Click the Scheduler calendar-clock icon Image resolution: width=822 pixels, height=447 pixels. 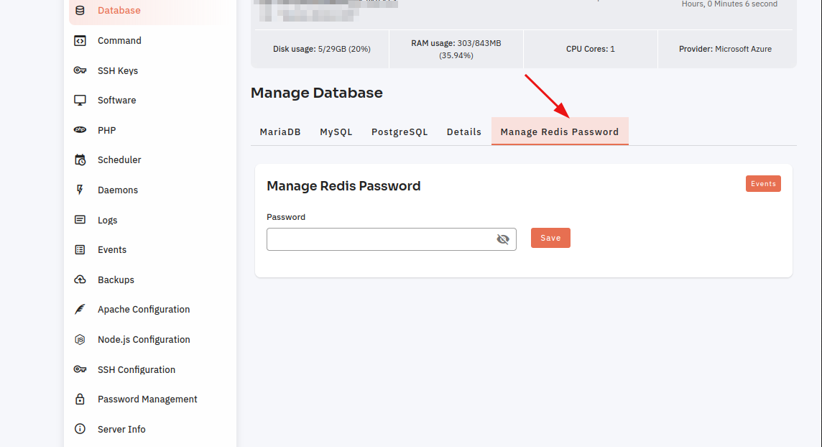click(80, 160)
